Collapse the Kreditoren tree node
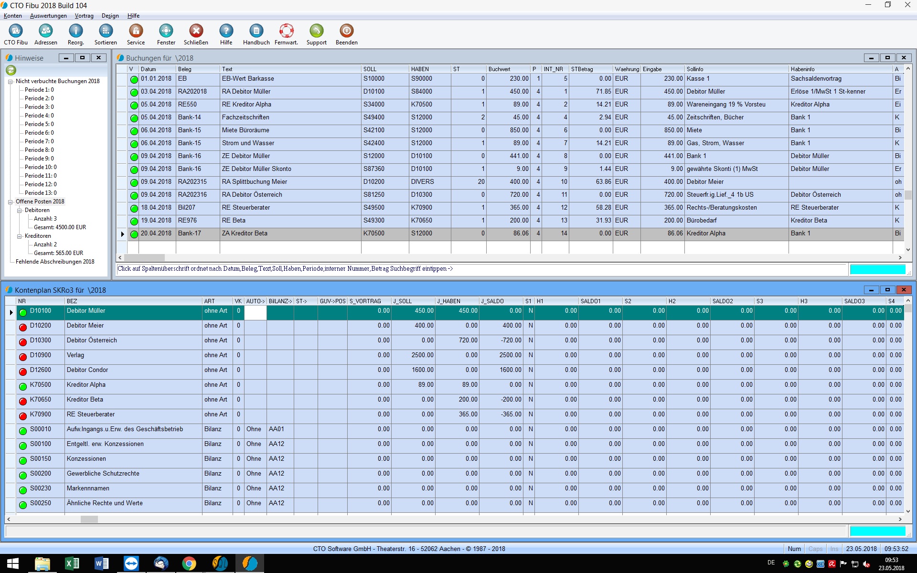Image resolution: width=917 pixels, height=573 pixels. (20, 236)
